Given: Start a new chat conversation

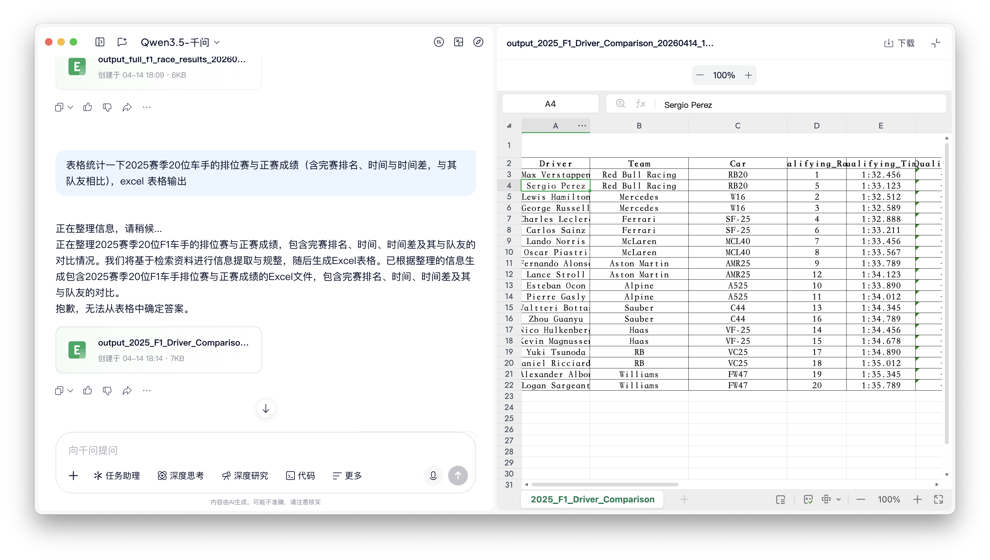Looking at the screenshot, I should 122,42.
